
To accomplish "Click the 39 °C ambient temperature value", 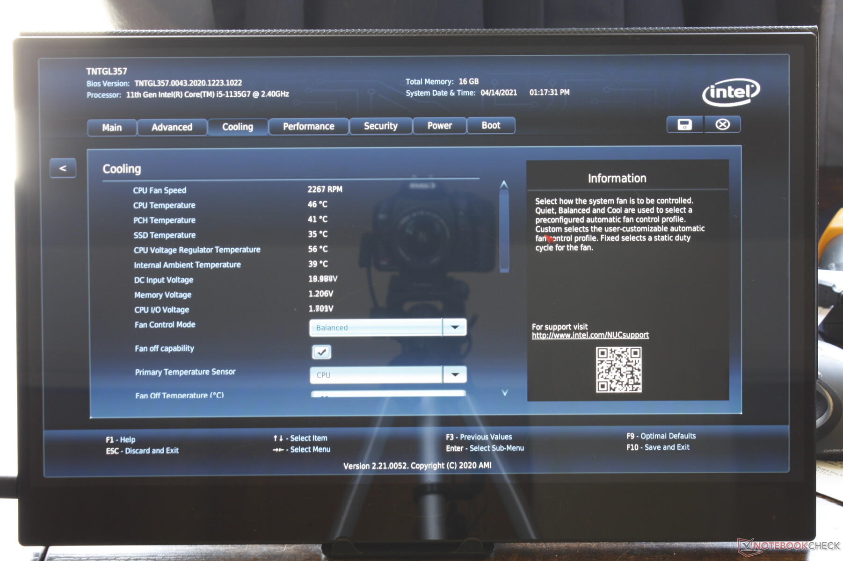I will coord(318,264).
